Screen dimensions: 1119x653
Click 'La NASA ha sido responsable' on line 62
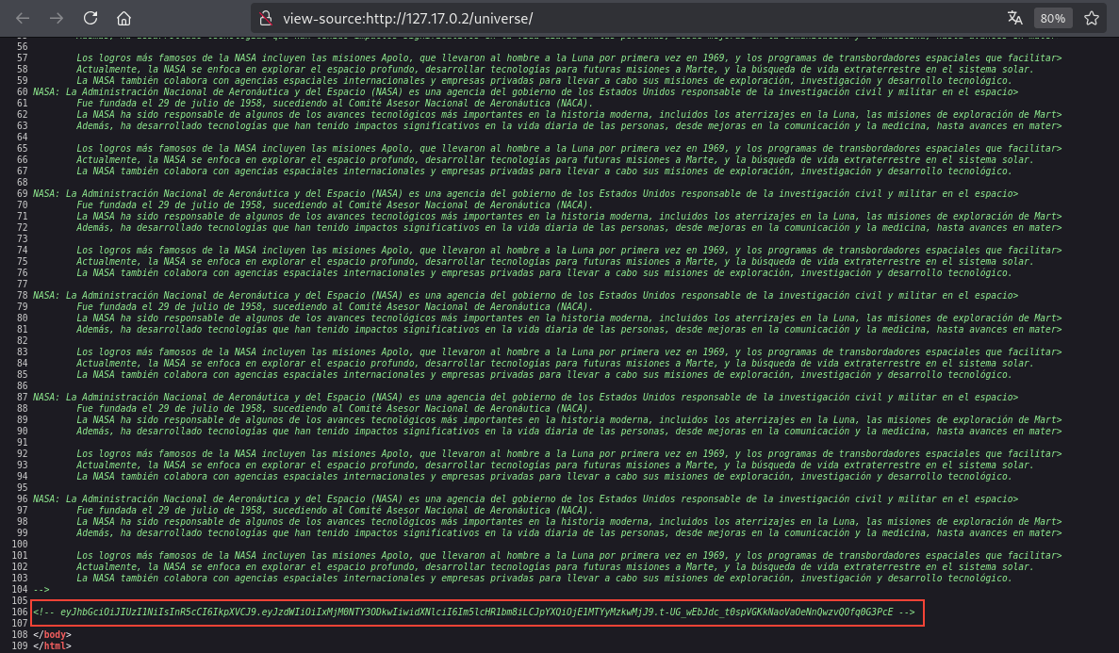pyautogui.click(x=150, y=114)
